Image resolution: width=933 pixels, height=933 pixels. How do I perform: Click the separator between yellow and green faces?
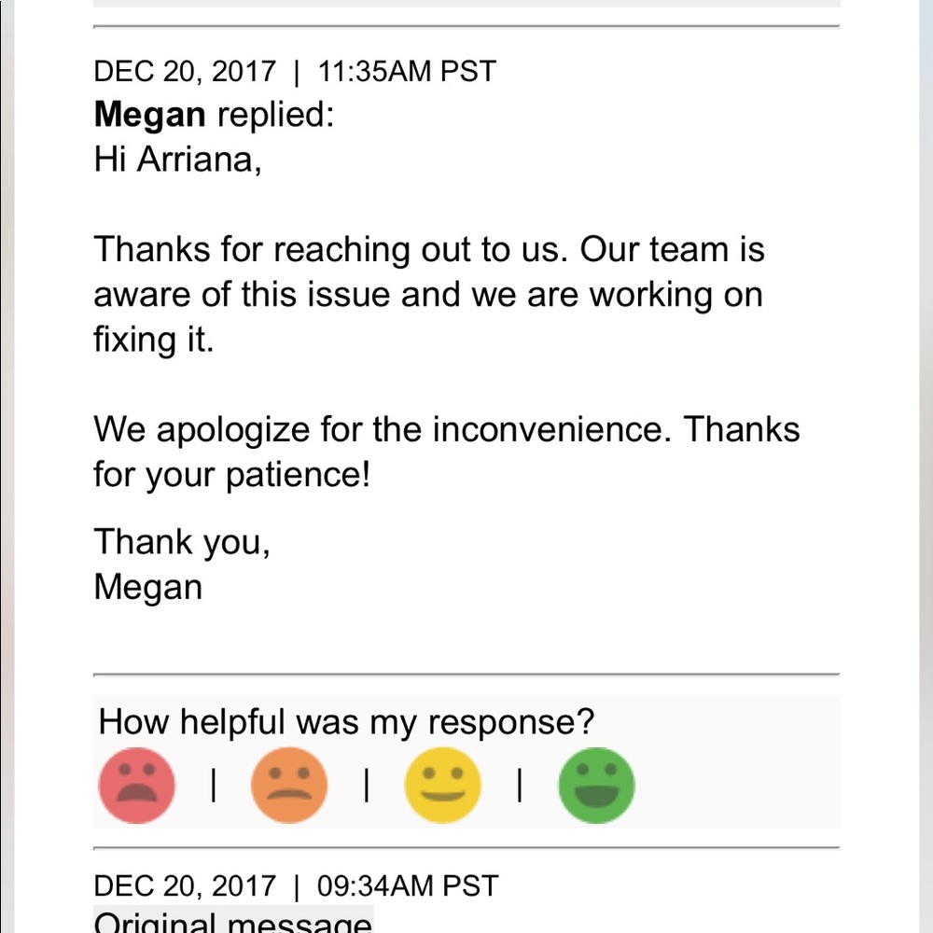(519, 787)
